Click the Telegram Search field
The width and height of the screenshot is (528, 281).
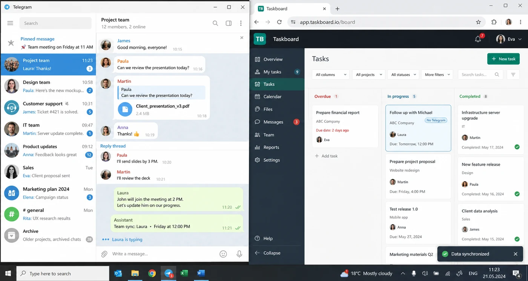[x=55, y=23]
